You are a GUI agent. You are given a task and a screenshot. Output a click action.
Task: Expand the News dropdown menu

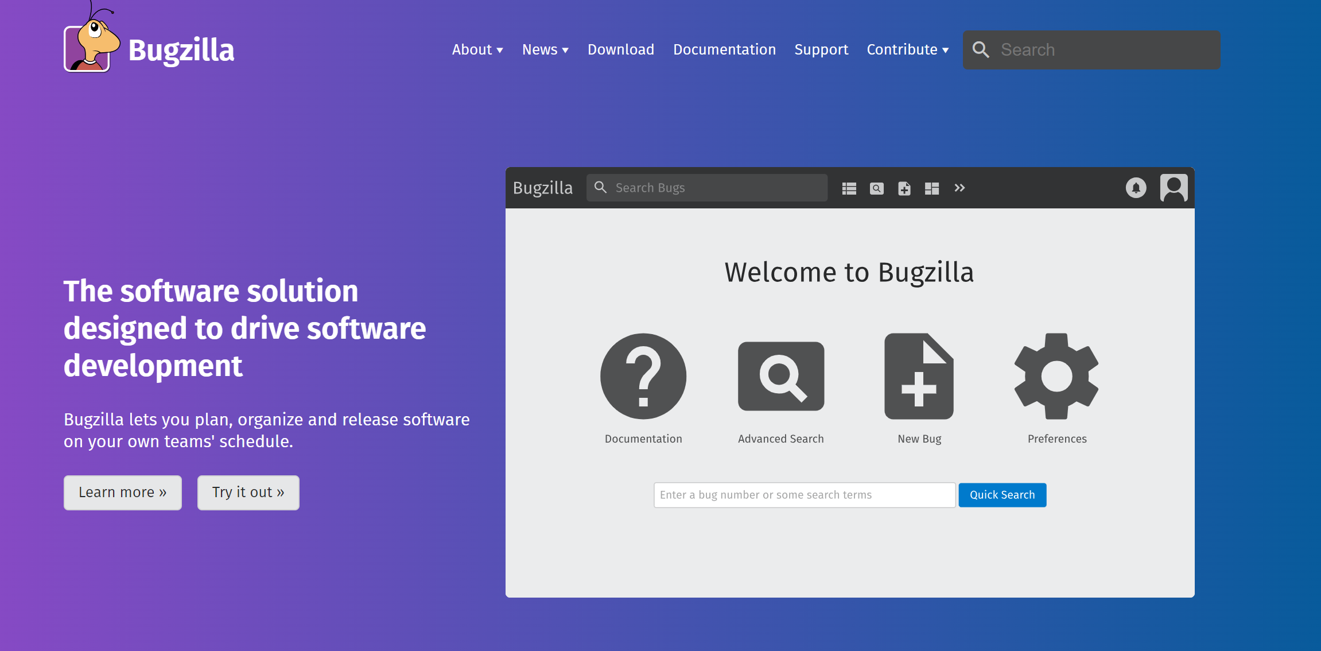pyautogui.click(x=545, y=50)
